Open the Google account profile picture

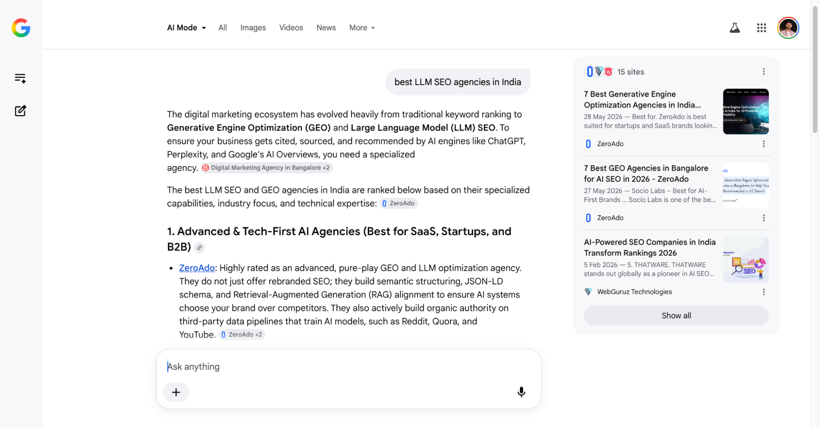click(x=788, y=28)
